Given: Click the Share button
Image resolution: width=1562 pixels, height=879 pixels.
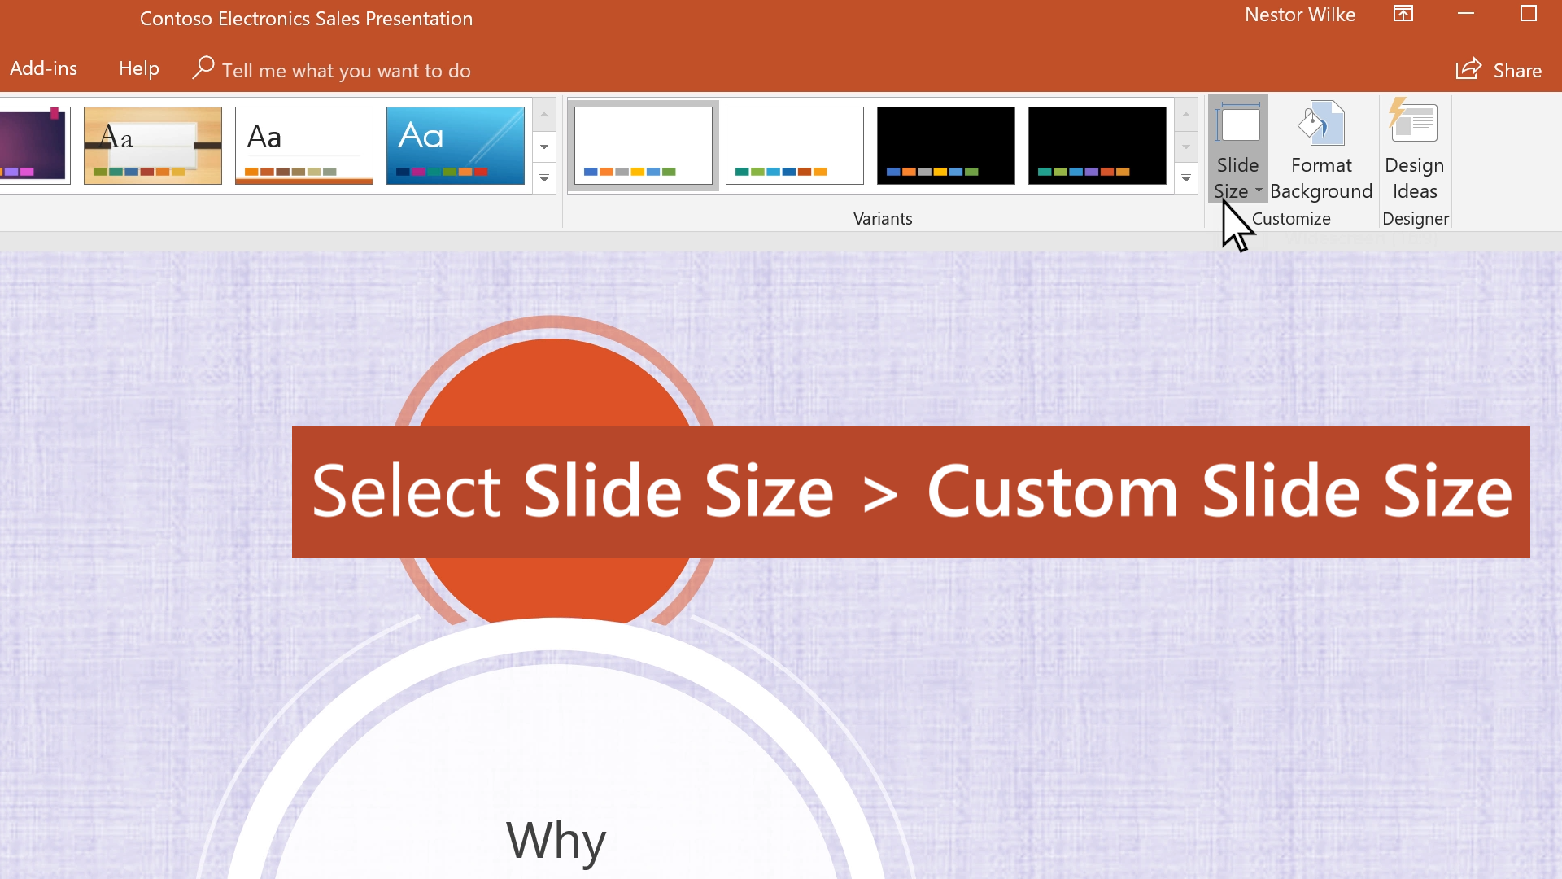Looking at the screenshot, I should (1499, 70).
